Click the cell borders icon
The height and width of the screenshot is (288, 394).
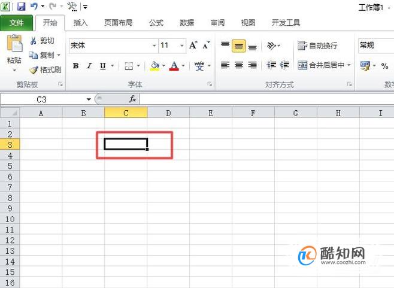tap(129, 66)
